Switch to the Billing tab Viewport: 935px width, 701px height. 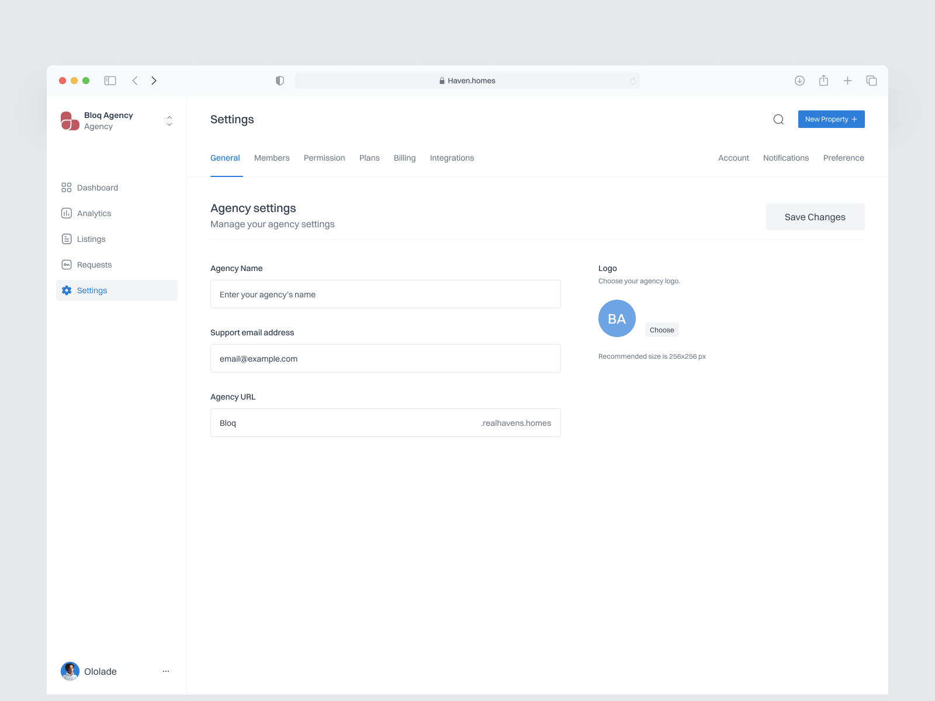click(404, 158)
